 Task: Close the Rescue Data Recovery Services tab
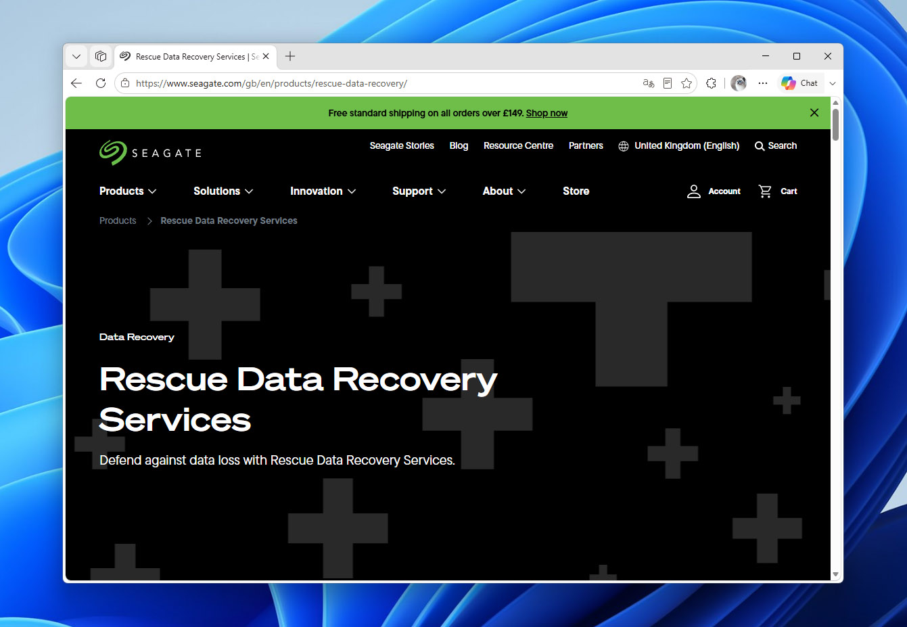click(266, 57)
